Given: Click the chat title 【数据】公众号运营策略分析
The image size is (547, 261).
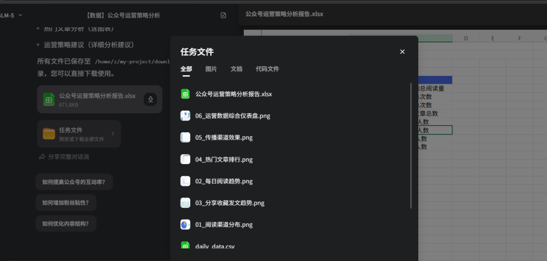Looking at the screenshot, I should [123, 15].
